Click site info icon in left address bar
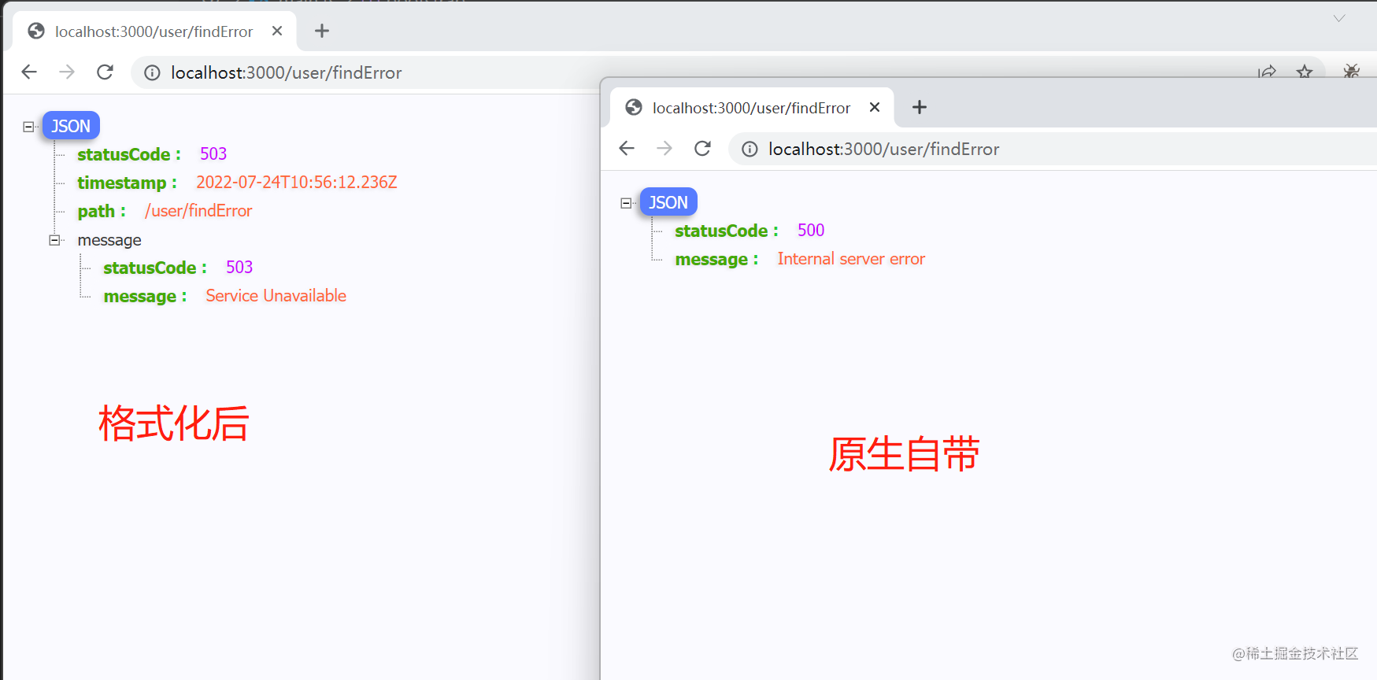1377x680 pixels. coord(152,72)
